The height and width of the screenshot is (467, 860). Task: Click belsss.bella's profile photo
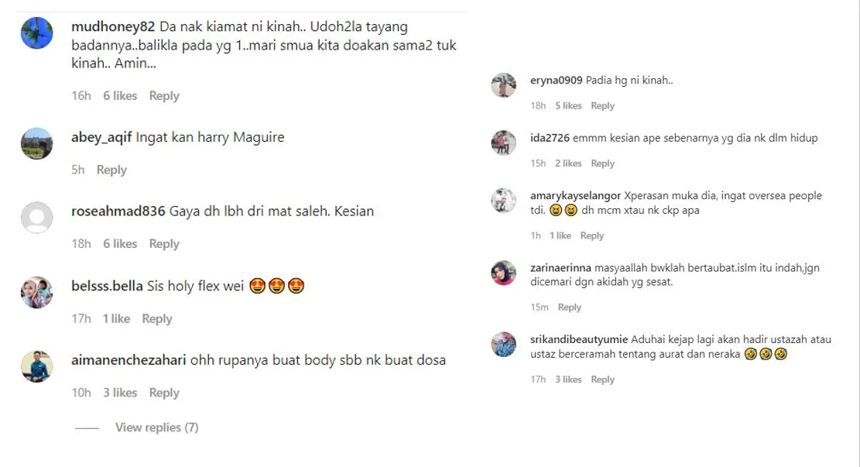[36, 293]
